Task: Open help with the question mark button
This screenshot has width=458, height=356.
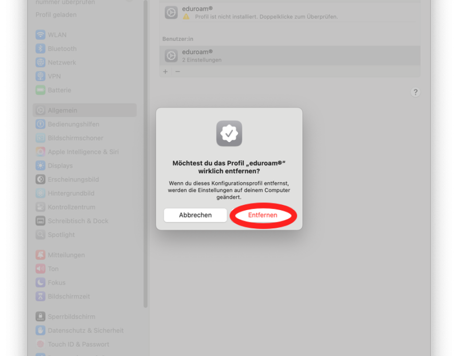Action: tap(415, 92)
